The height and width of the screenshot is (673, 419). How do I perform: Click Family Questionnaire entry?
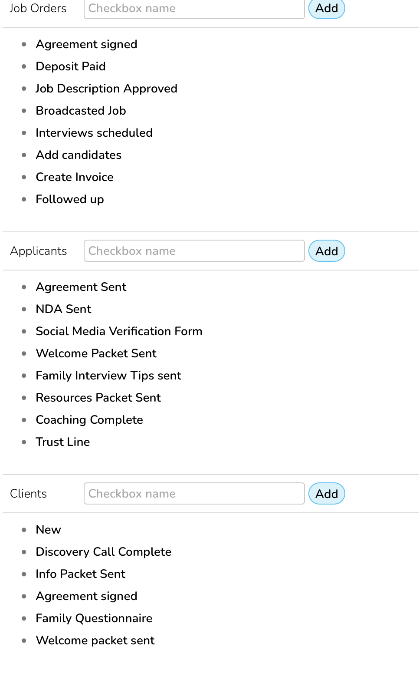point(94,618)
